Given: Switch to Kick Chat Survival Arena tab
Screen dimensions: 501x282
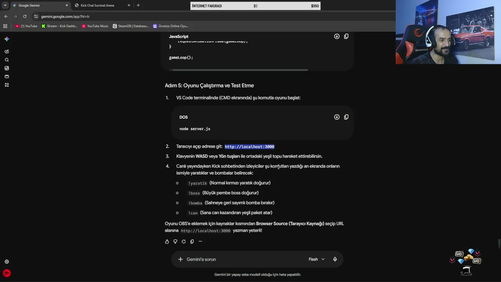Looking at the screenshot, I should click(x=103, y=5).
